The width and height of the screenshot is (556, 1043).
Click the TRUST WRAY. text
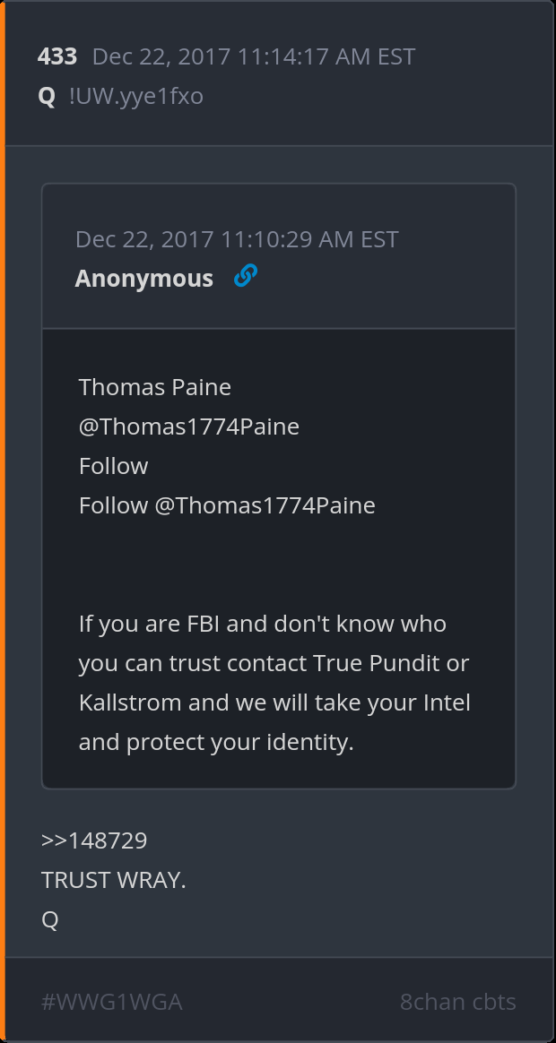point(114,880)
